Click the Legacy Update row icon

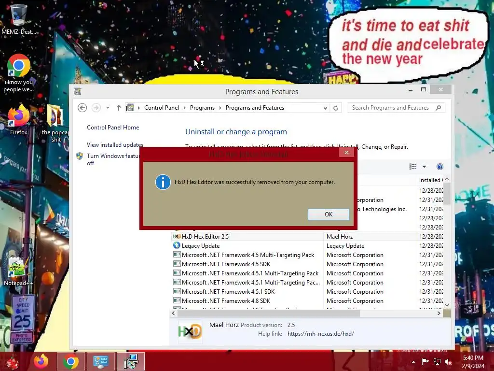(x=177, y=245)
